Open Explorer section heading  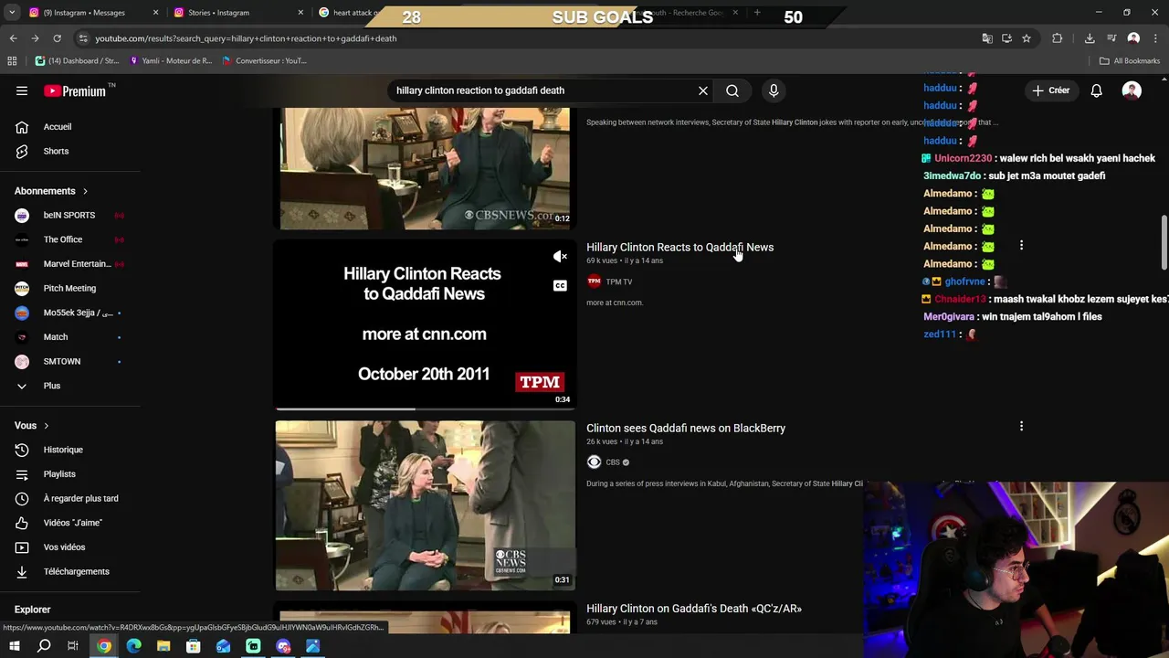32,610
